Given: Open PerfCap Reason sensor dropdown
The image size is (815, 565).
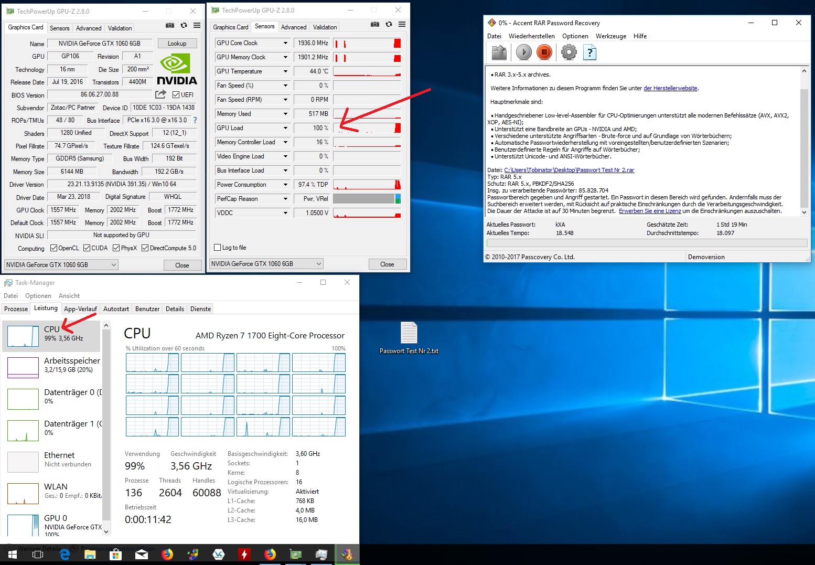Looking at the screenshot, I should tap(285, 199).
